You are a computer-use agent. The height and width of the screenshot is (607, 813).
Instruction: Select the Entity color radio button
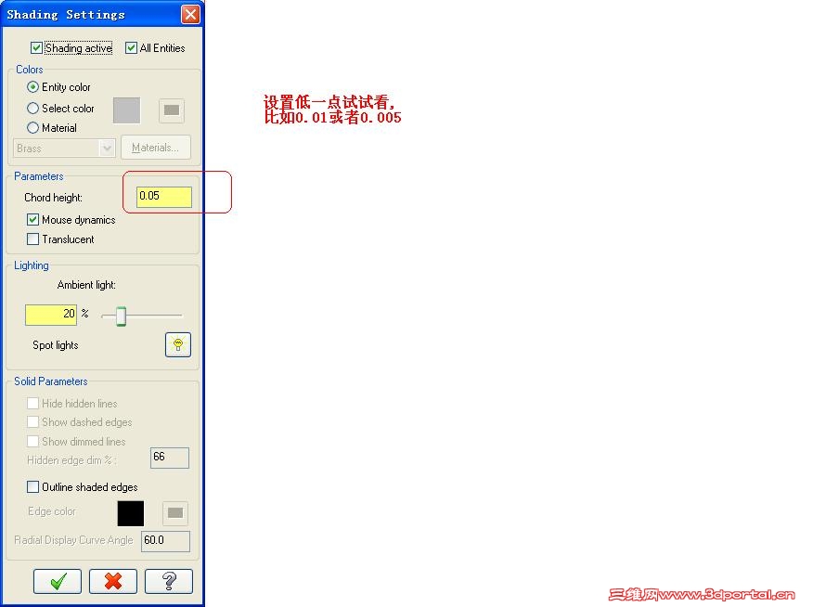click(x=32, y=86)
